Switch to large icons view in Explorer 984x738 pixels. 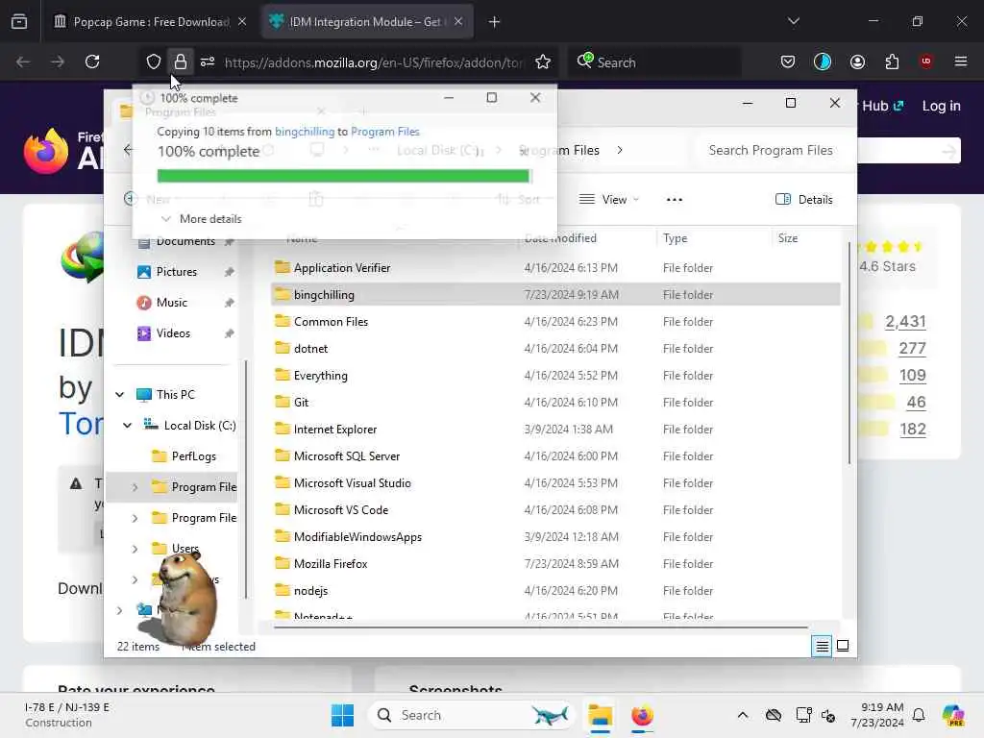843,646
